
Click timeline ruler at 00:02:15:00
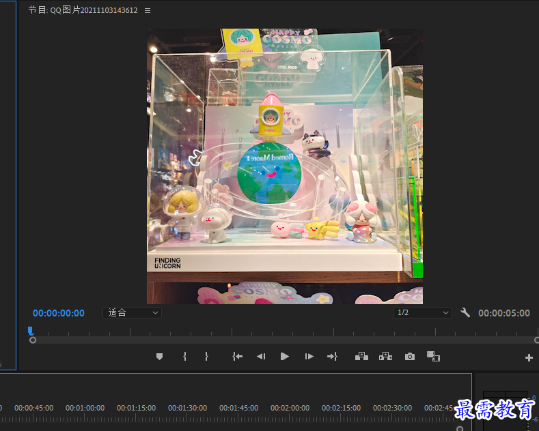pos(341,408)
